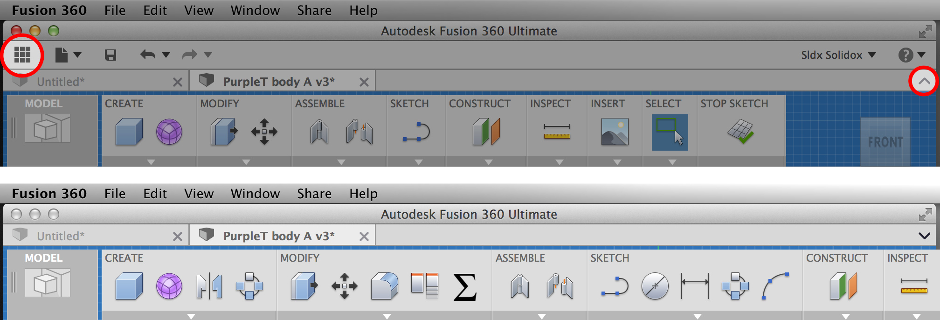This screenshot has width=940, height=320.
Task: Open the Sldx Solidox account dropdown
Action: tap(838, 55)
